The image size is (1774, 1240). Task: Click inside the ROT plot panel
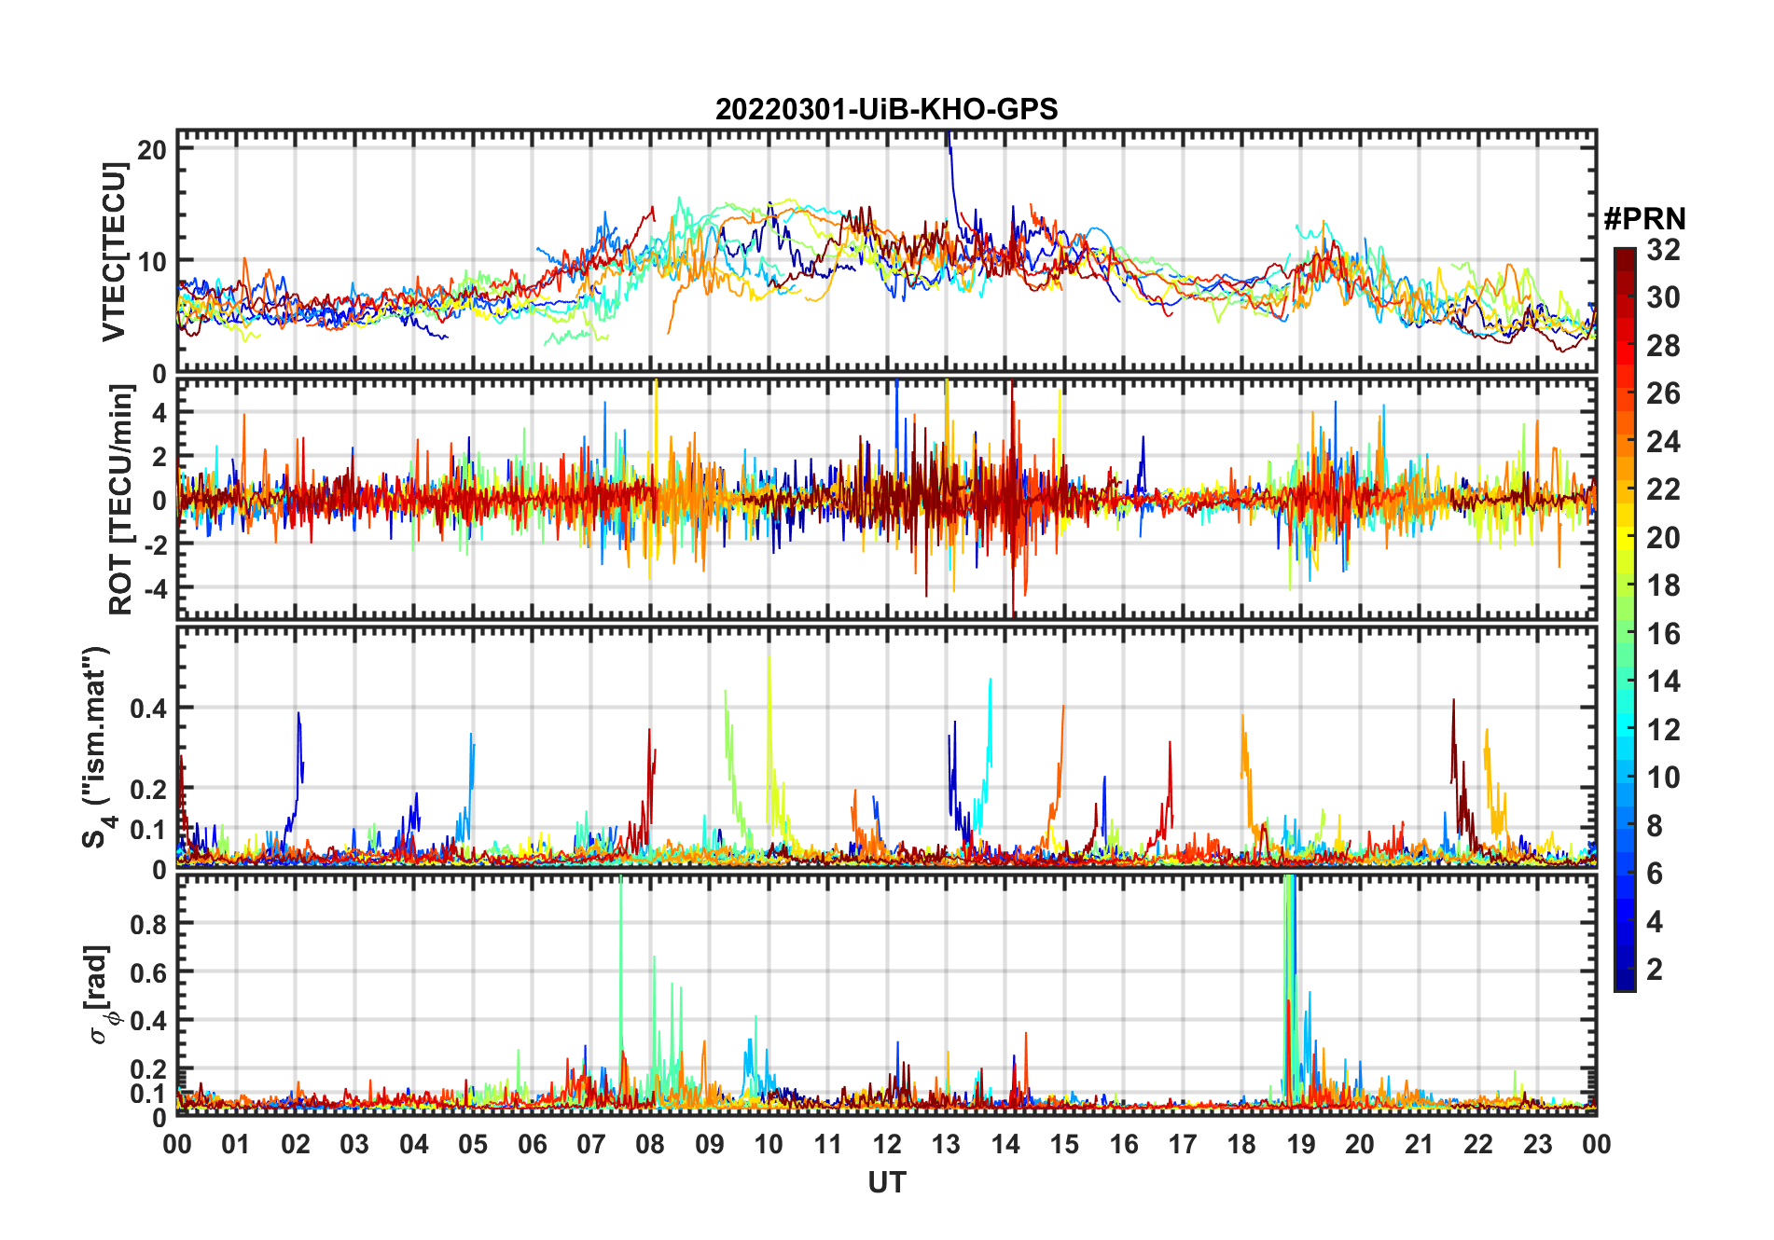(886, 498)
